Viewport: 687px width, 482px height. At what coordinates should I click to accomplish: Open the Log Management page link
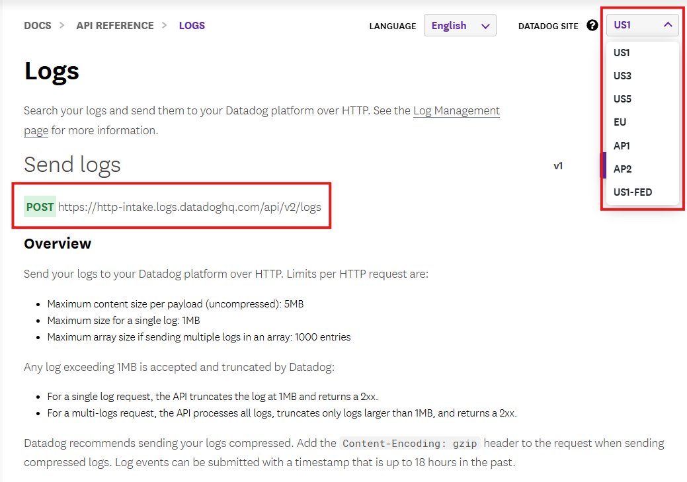coord(456,110)
